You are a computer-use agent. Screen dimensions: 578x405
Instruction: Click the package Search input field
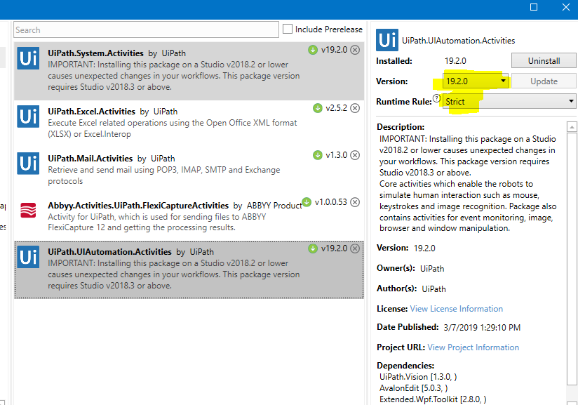146,29
